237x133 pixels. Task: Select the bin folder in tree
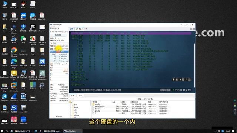point(76,105)
